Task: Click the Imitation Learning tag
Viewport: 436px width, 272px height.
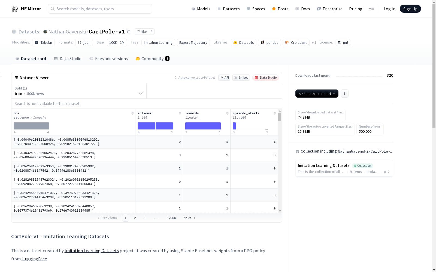Action: click(158, 42)
